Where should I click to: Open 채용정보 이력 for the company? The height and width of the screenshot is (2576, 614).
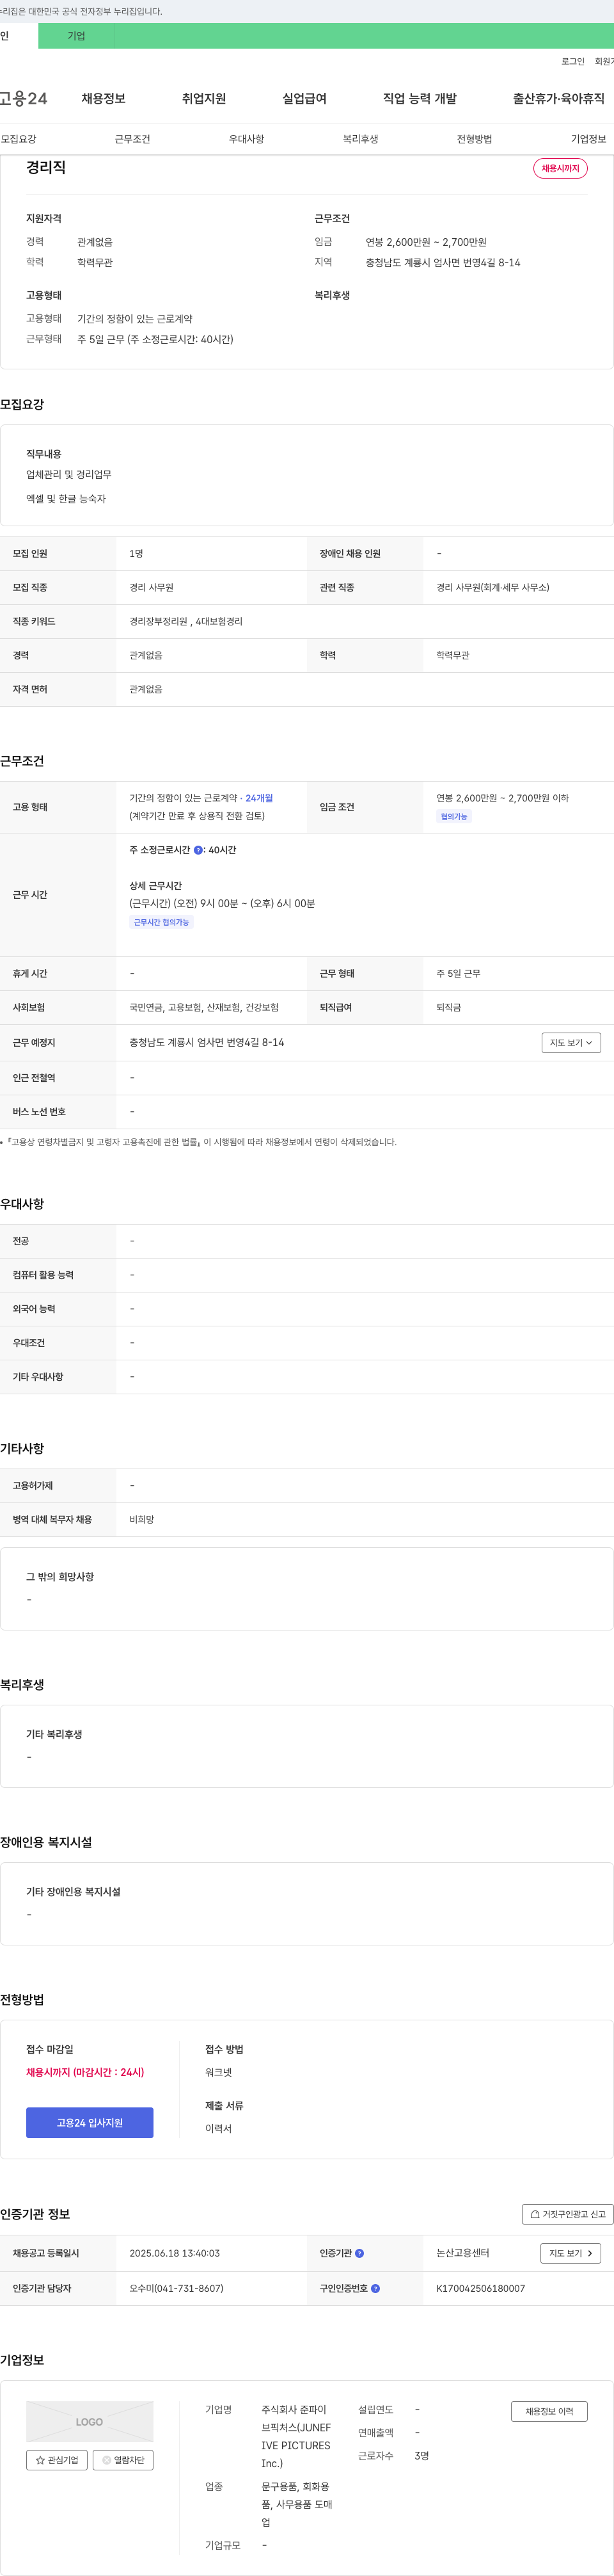(x=549, y=2411)
